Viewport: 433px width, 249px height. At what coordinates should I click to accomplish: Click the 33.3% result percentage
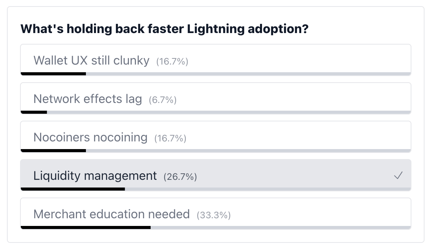click(x=213, y=215)
